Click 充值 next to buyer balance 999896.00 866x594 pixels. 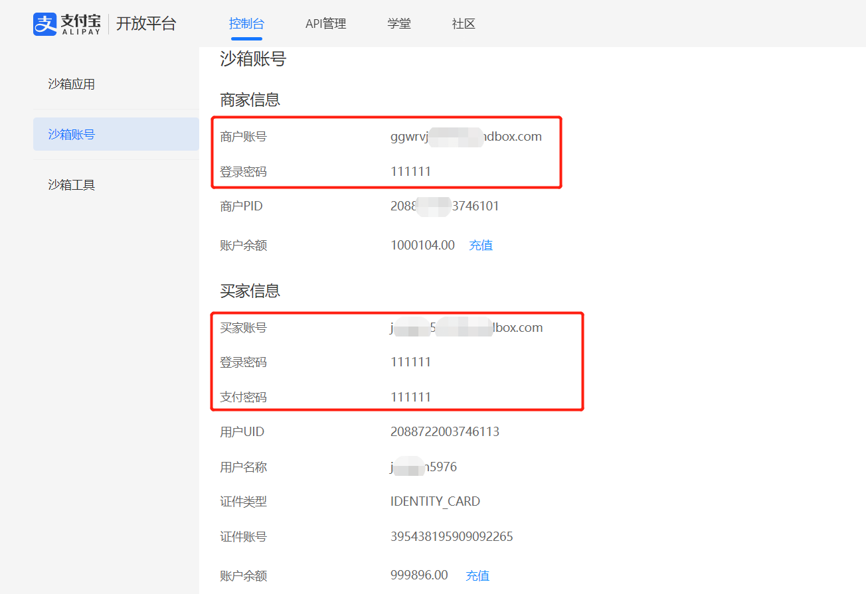(x=477, y=575)
